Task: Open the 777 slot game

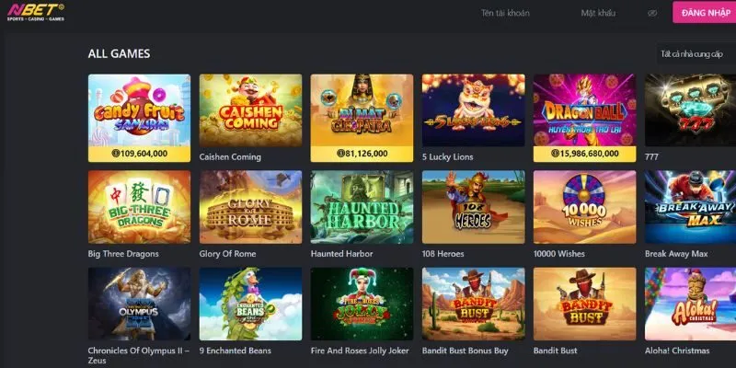Action: pyautogui.click(x=691, y=110)
